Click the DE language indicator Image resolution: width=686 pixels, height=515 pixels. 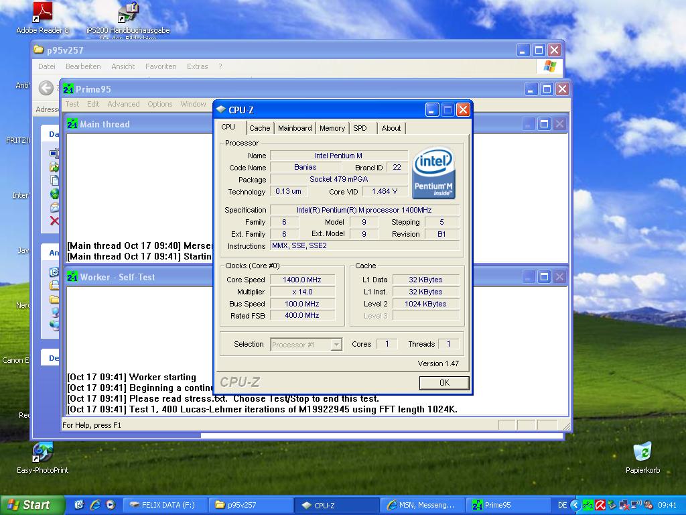562,505
